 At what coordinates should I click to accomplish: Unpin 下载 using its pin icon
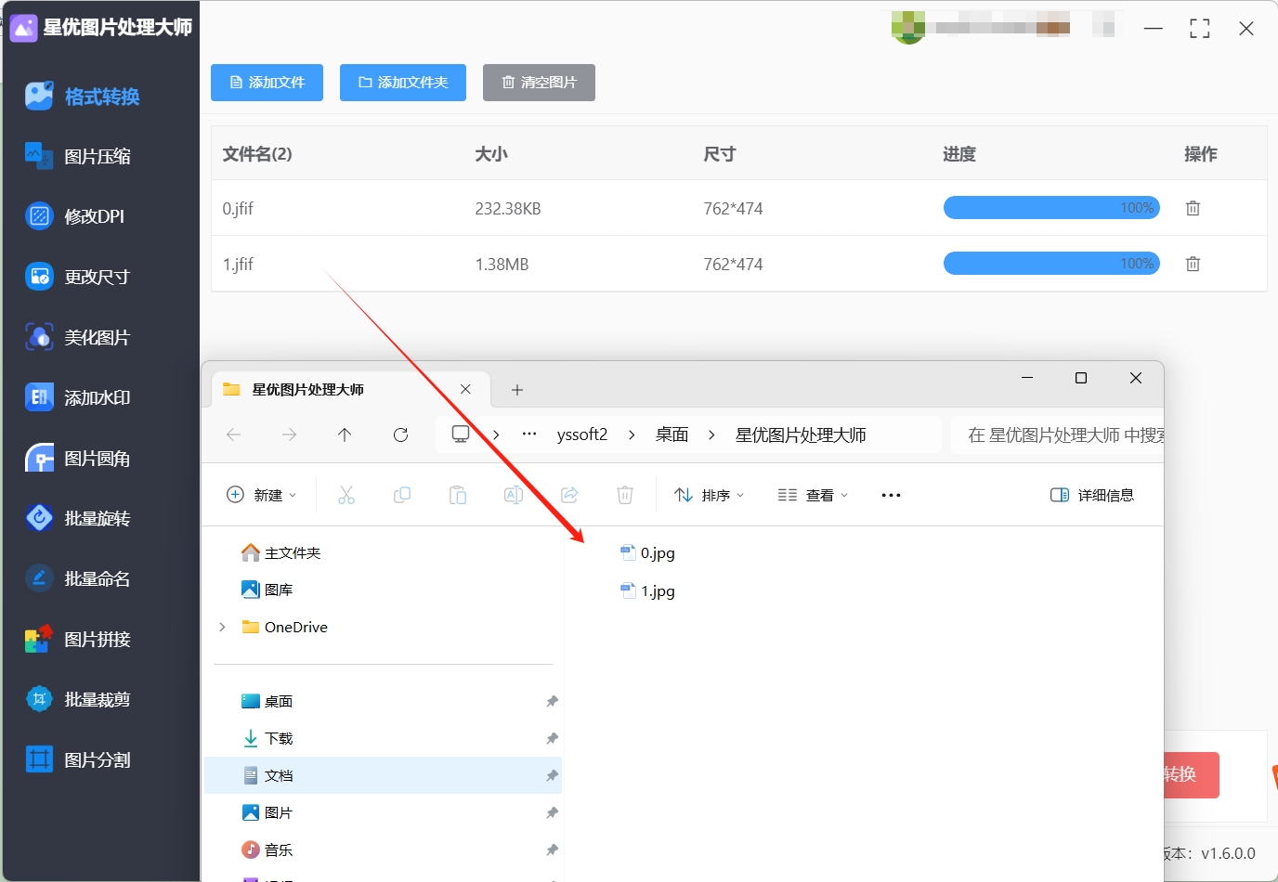point(552,738)
